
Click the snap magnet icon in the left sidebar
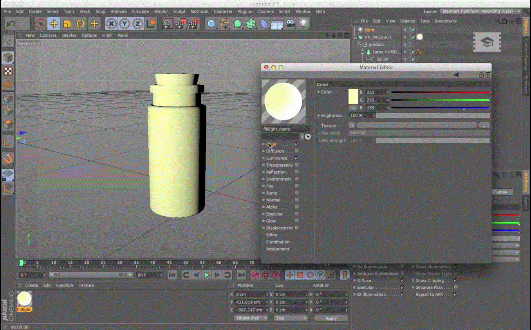[8, 158]
